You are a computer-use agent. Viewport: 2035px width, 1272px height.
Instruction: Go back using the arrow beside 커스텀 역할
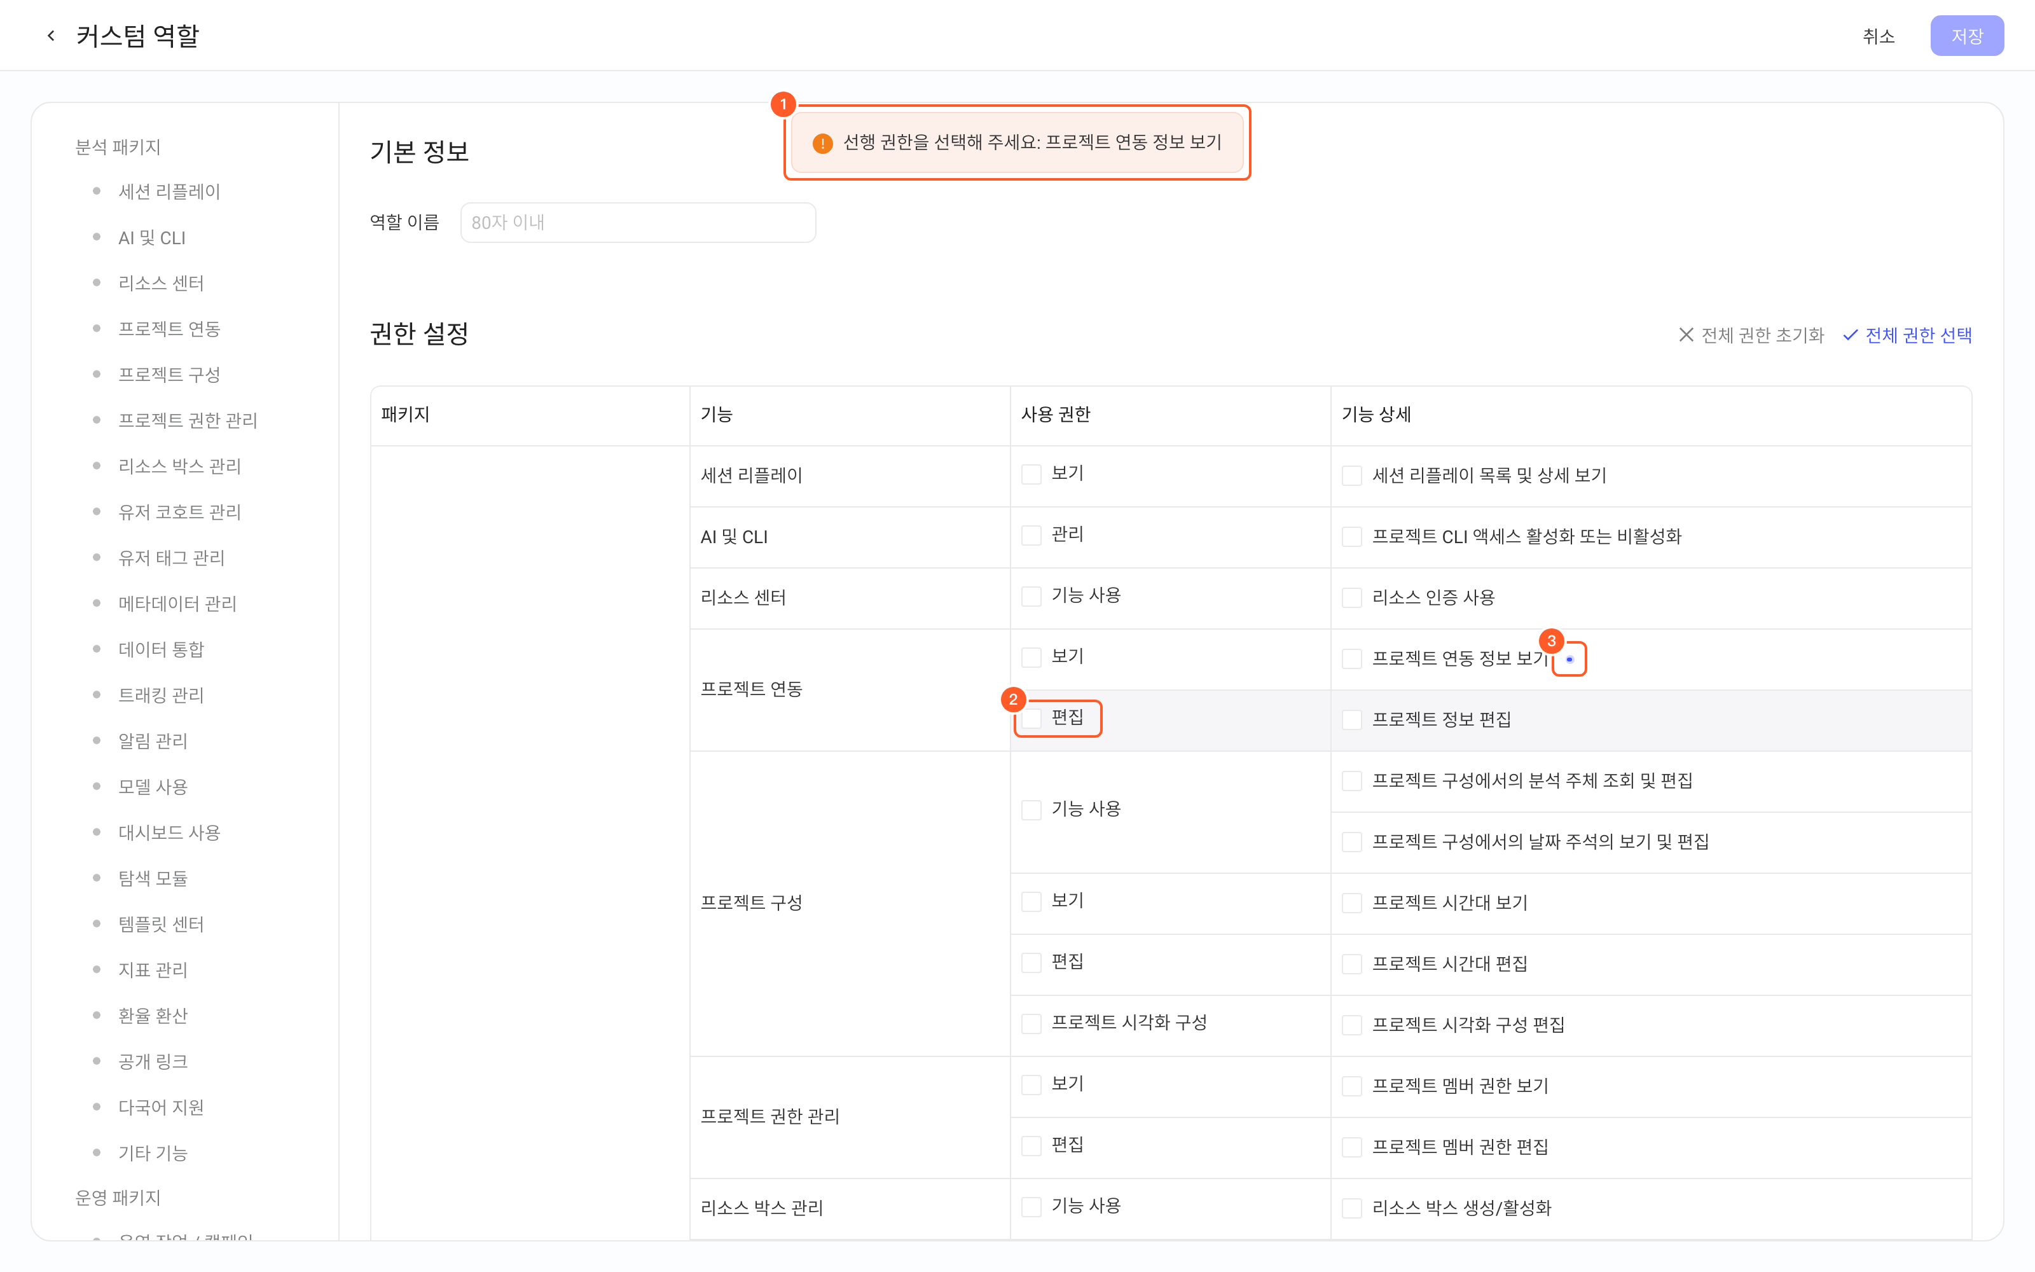click(x=52, y=36)
